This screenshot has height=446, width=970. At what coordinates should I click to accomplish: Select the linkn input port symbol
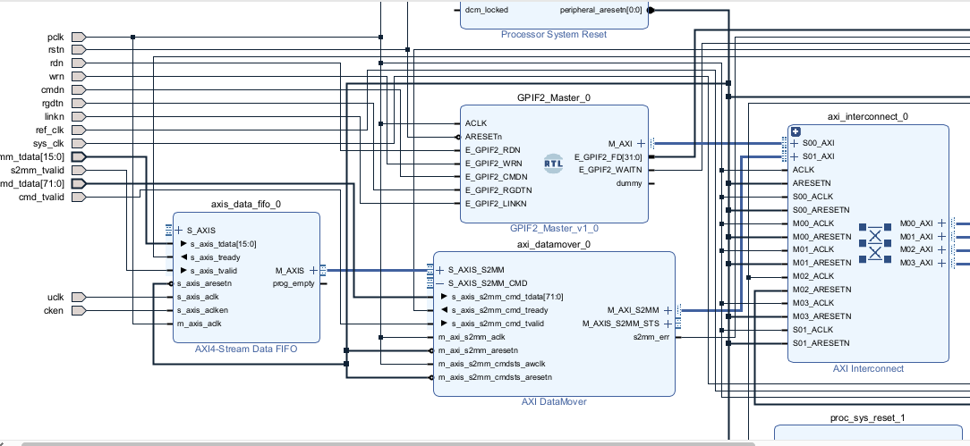[78, 116]
